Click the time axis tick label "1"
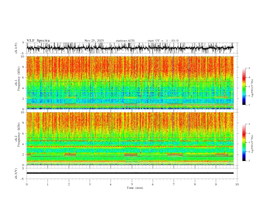The width and height of the screenshot is (267, 207). [x=48, y=184]
